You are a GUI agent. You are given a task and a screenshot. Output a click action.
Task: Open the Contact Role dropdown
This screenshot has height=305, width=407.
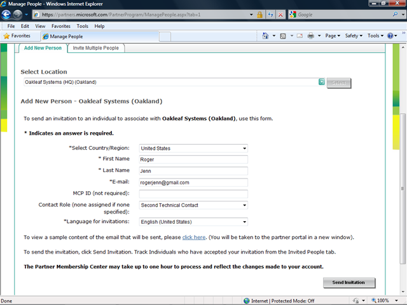[x=193, y=205]
